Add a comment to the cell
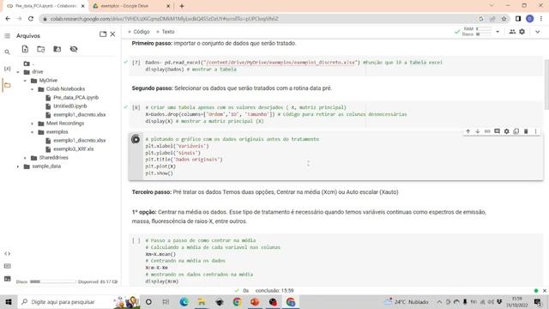This screenshot has width=549, height=309. (497, 131)
